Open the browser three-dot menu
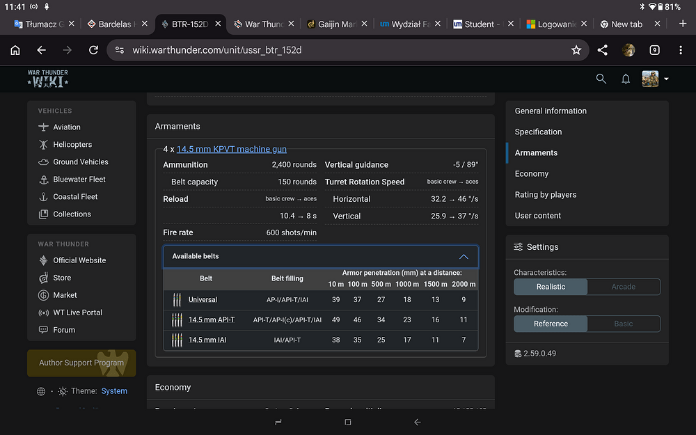This screenshot has height=435, width=696. point(681,50)
